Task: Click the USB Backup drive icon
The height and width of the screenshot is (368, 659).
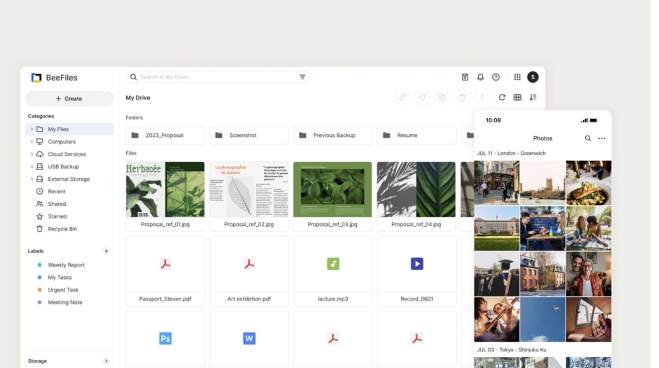Action: point(40,166)
